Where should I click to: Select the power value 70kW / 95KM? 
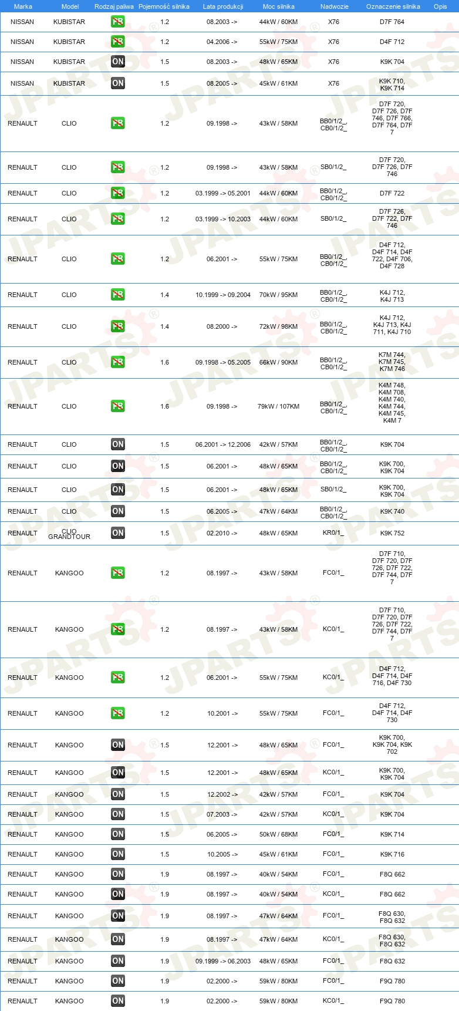coord(278,295)
